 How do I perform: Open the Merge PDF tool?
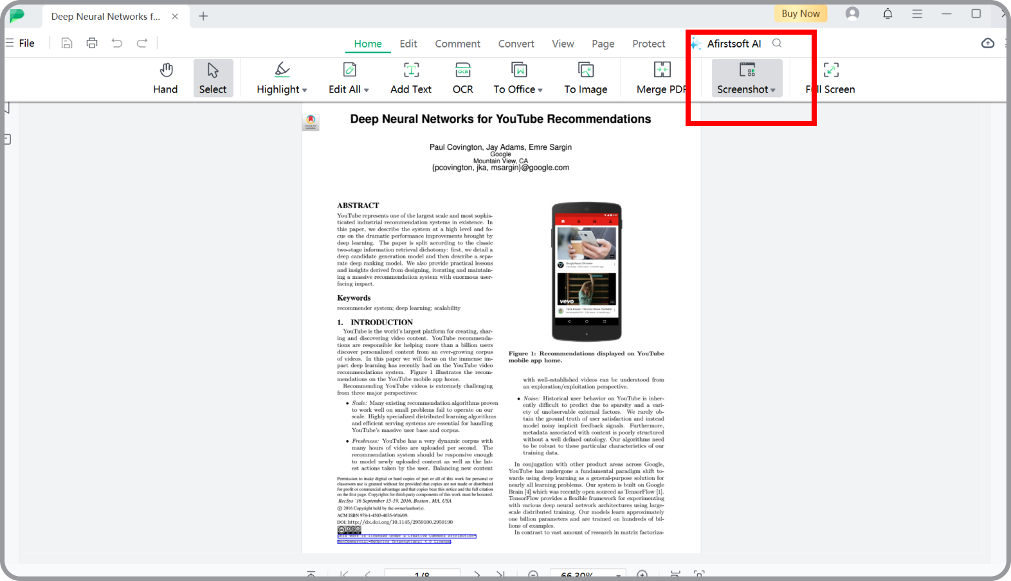(661, 78)
